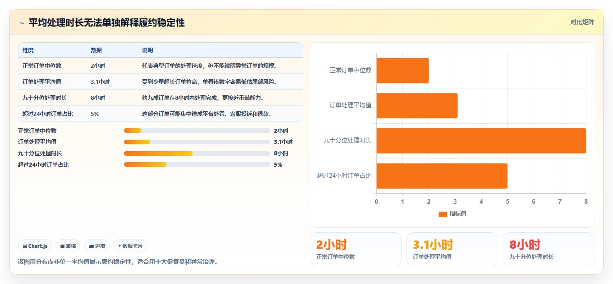This screenshot has height=284, width=613.
Task: Click the 九十分位处理时长 chart axis label
Action: (347, 141)
